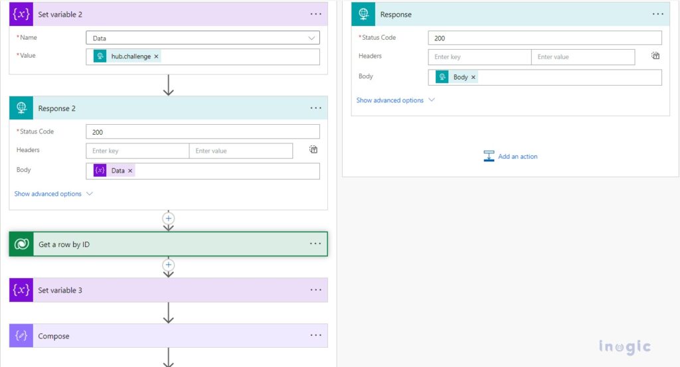Click the Response 2 action icon

coord(21,108)
